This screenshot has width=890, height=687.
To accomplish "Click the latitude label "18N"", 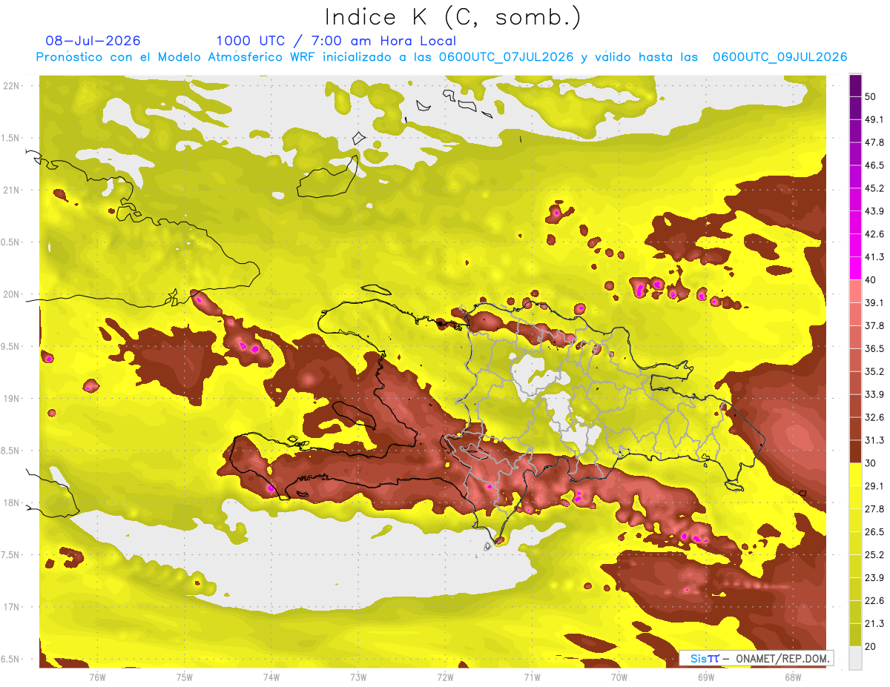I will click(x=12, y=503).
